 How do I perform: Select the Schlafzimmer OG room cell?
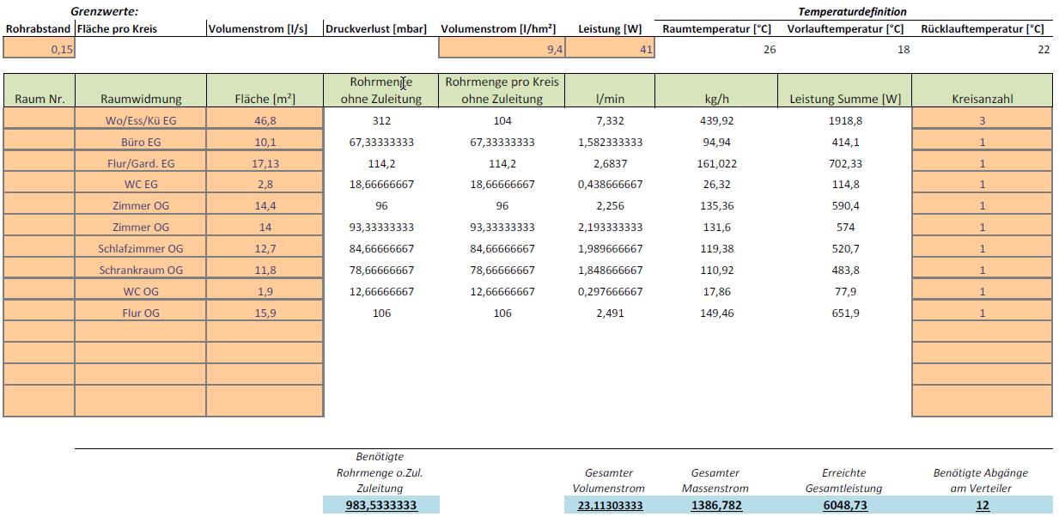click(141, 249)
